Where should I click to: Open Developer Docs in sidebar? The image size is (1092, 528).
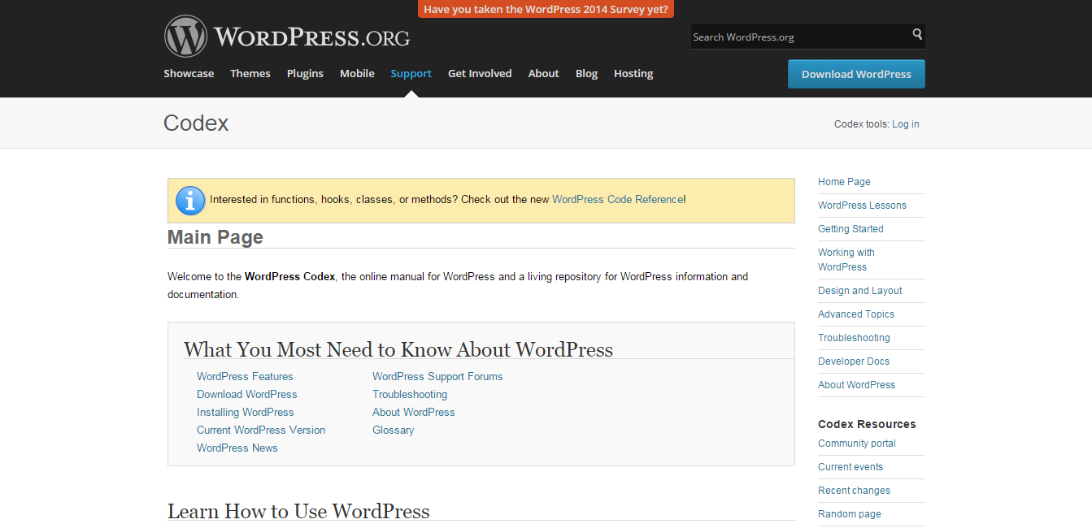[854, 361]
